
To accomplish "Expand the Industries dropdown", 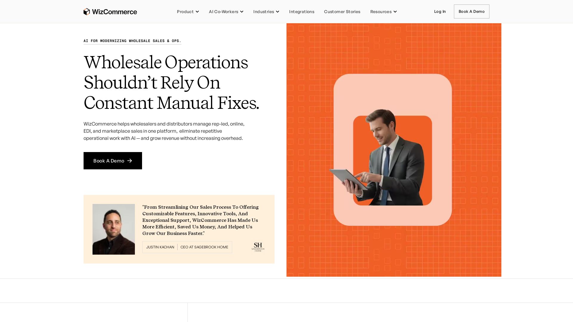I will [266, 12].
